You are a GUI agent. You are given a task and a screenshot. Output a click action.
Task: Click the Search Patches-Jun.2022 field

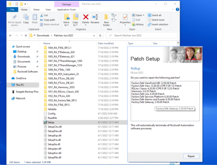141,36
